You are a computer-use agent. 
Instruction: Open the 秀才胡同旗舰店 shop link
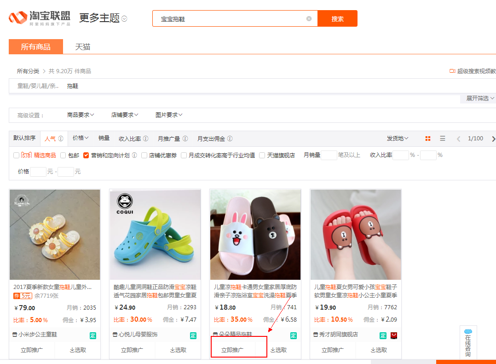339,334
